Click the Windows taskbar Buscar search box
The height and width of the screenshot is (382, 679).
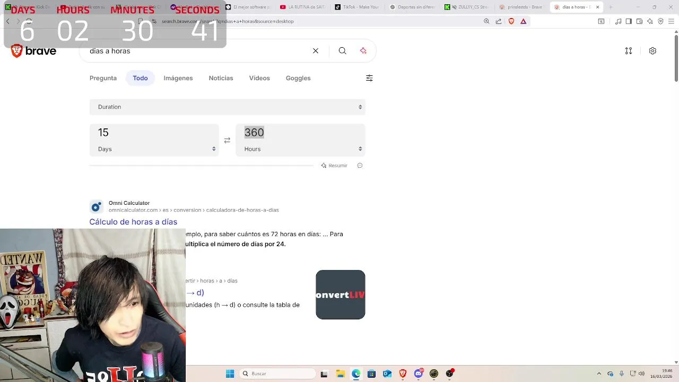(x=276, y=374)
